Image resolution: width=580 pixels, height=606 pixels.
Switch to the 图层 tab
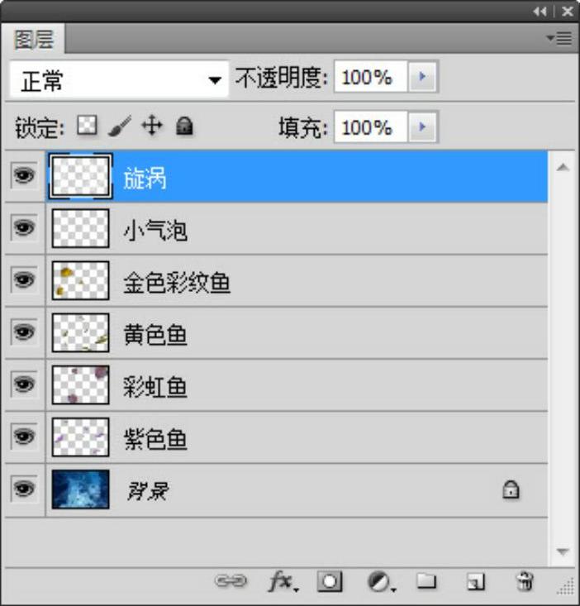(35, 40)
